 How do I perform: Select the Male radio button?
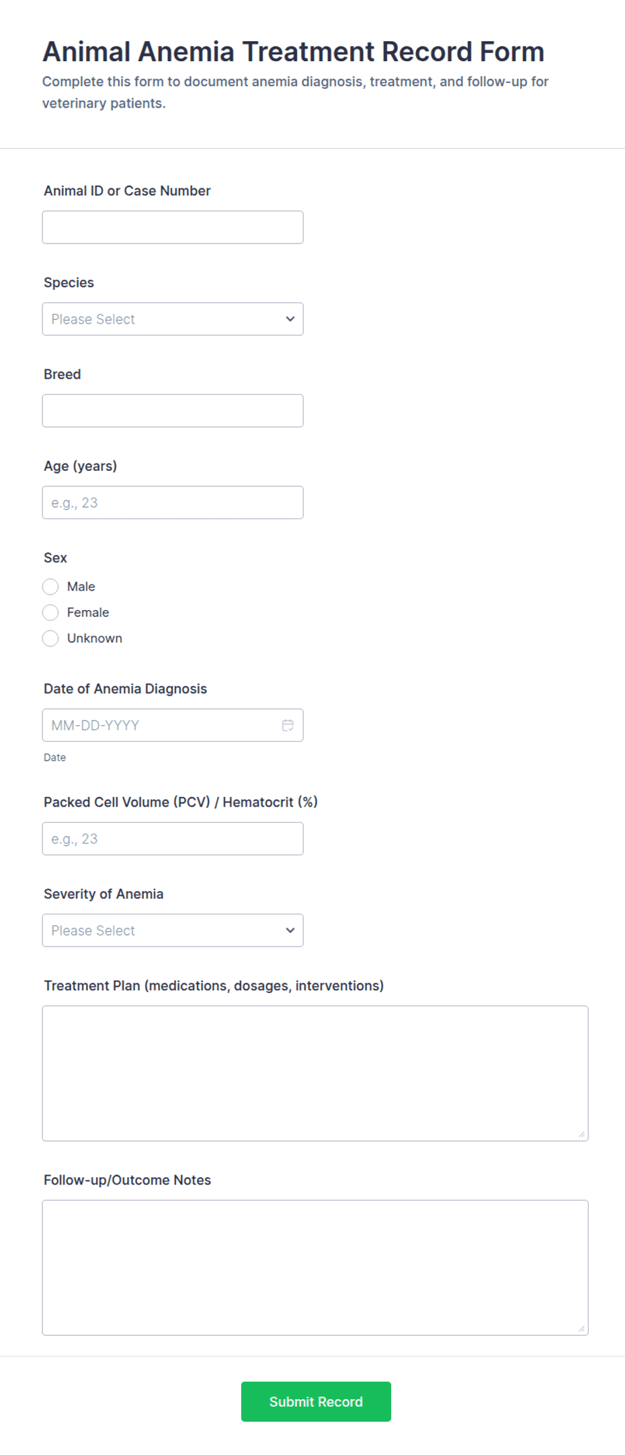(50, 587)
